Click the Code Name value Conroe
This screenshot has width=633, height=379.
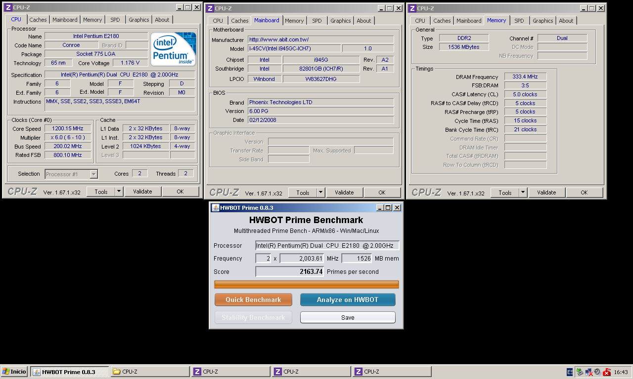[x=71, y=45]
